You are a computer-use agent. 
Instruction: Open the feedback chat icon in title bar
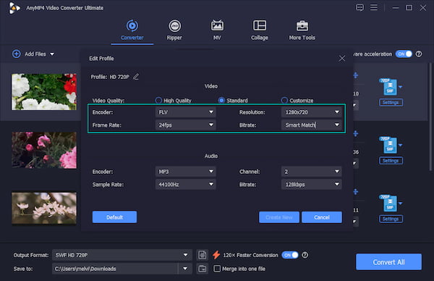pyautogui.click(x=359, y=7)
